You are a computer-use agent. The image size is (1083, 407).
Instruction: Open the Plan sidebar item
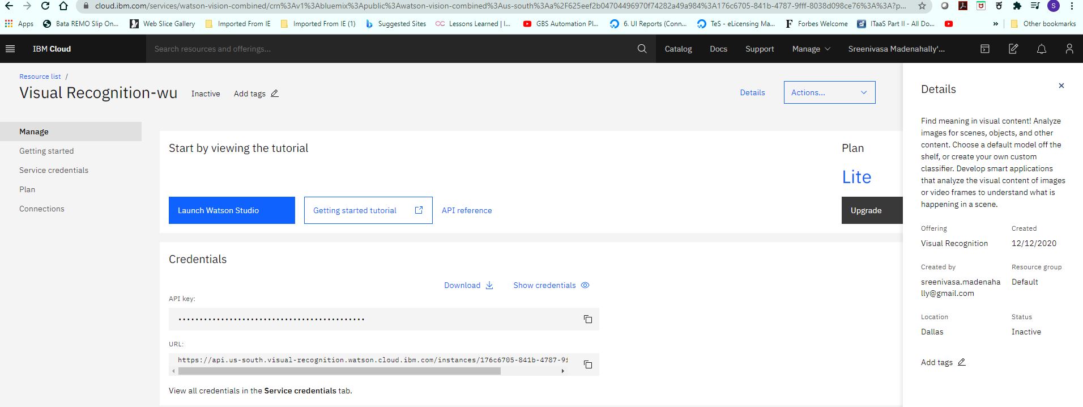(x=27, y=189)
